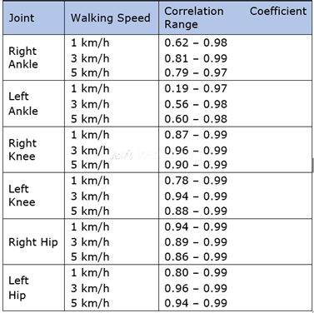Click the 0.89 – 0.99 value
The width and height of the screenshot is (314, 313).
tap(196, 242)
